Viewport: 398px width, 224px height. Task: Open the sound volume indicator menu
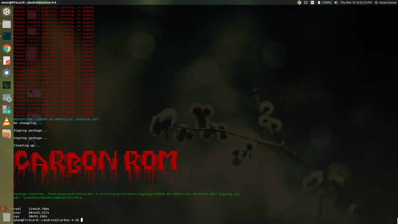coord(336,2)
